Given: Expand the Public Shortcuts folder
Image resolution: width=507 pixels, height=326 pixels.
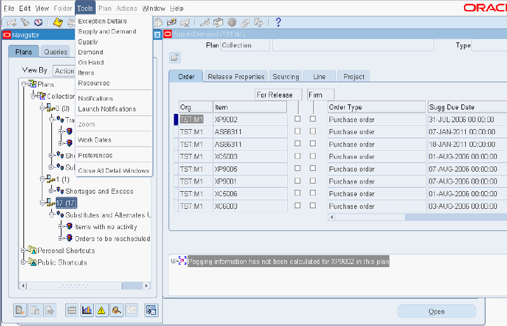Looking at the screenshot, I should pos(23,262).
